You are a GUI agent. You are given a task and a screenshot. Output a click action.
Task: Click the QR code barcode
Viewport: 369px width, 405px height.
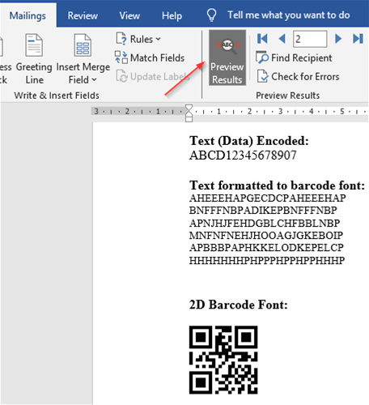[x=223, y=360]
